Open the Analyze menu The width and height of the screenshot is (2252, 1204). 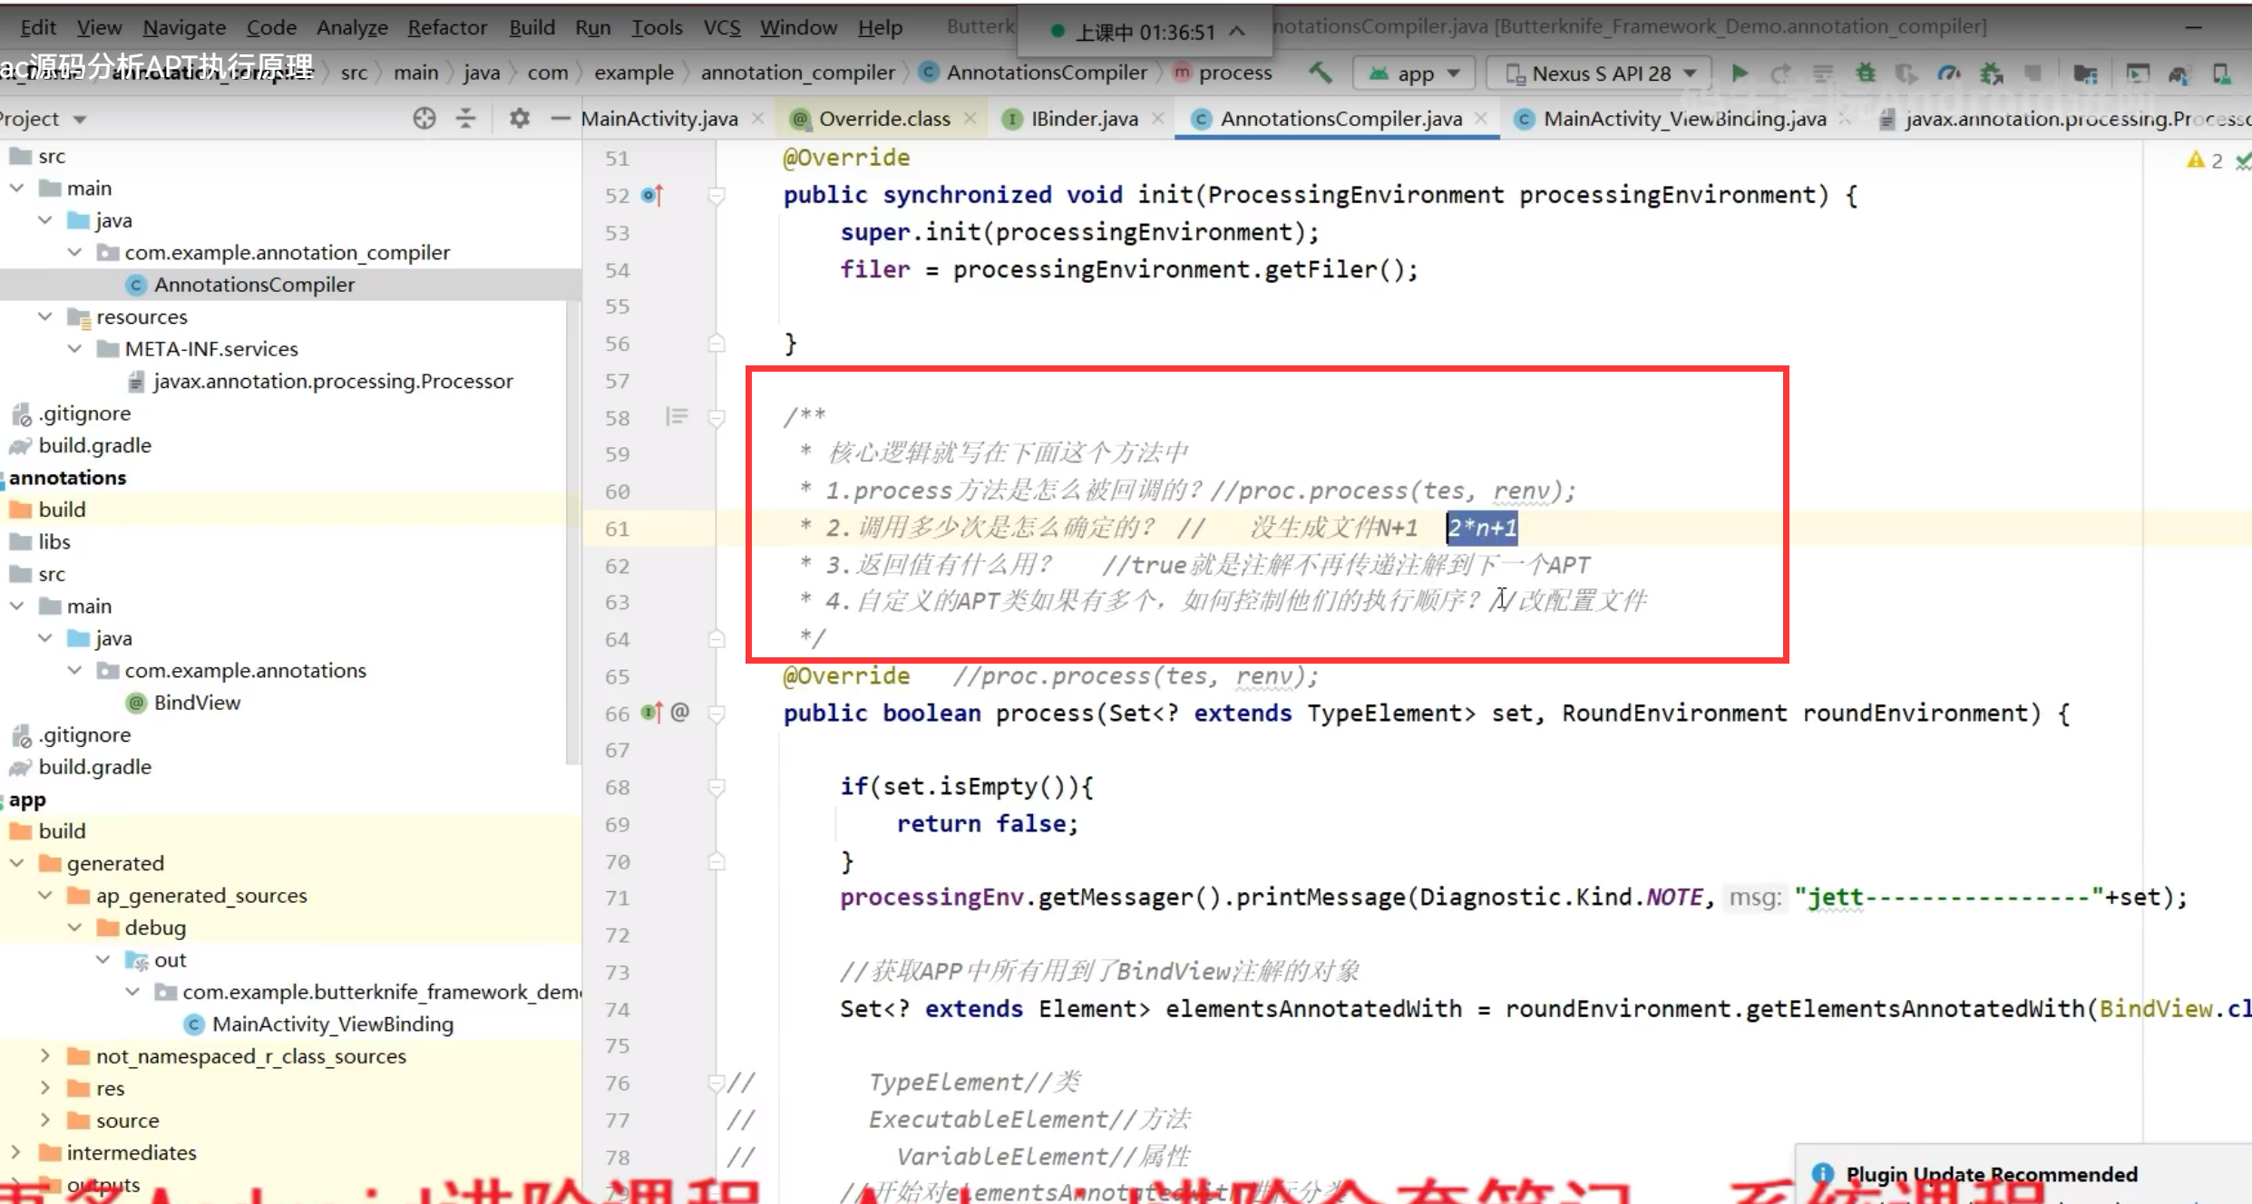click(x=352, y=27)
